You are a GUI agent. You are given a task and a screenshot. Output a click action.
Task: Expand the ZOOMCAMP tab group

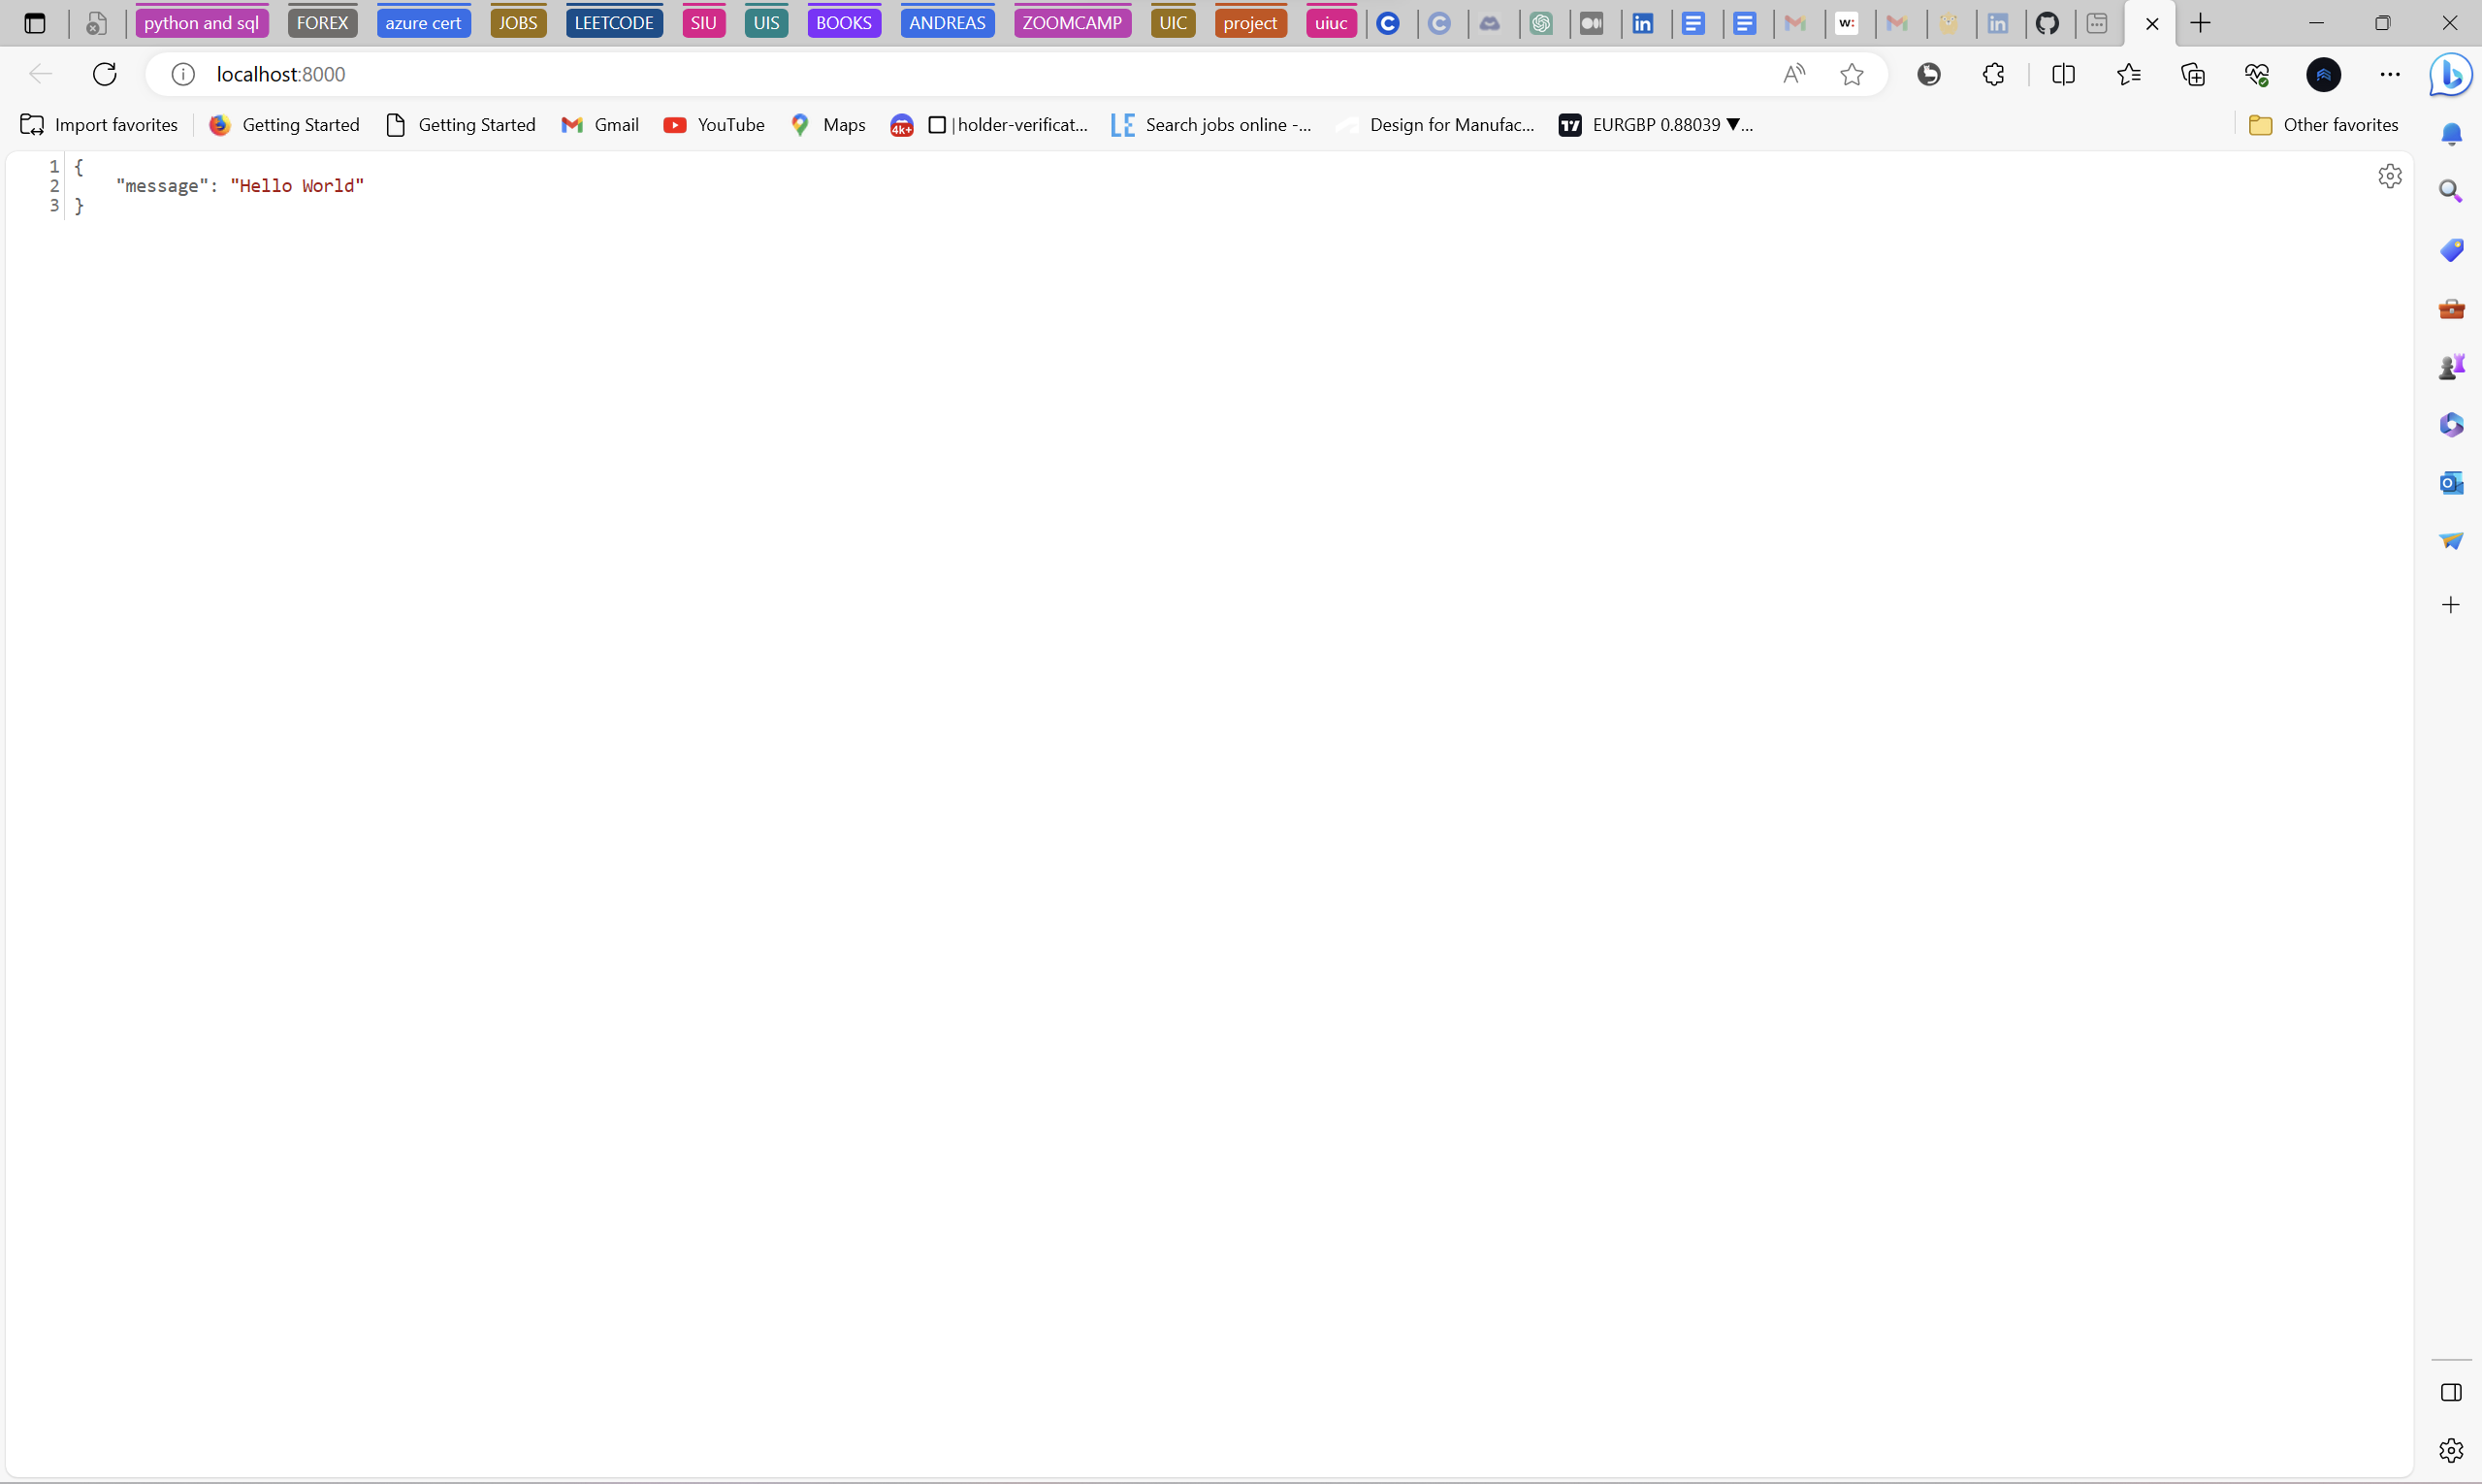pyautogui.click(x=1071, y=23)
